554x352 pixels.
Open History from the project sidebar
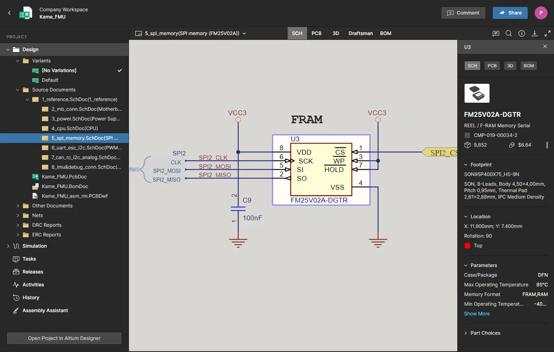[x=31, y=298]
